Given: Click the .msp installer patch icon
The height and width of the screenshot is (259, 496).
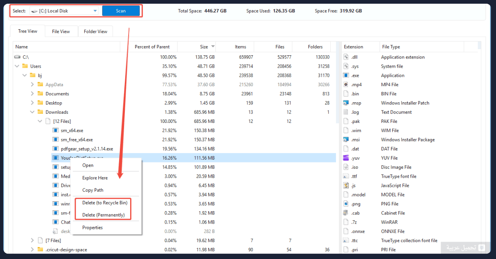Looking at the screenshot, I should [346, 103].
